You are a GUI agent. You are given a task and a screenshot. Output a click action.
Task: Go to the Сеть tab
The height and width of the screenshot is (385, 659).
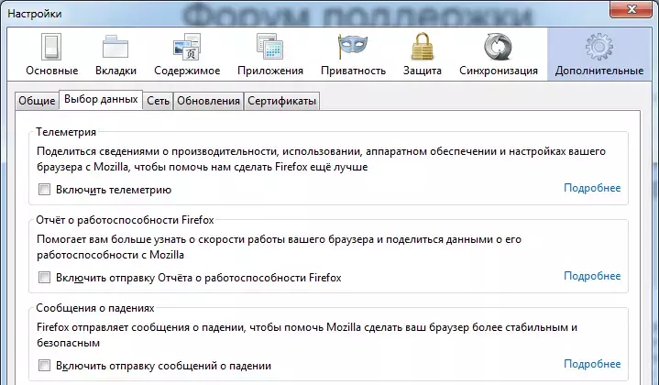158,101
